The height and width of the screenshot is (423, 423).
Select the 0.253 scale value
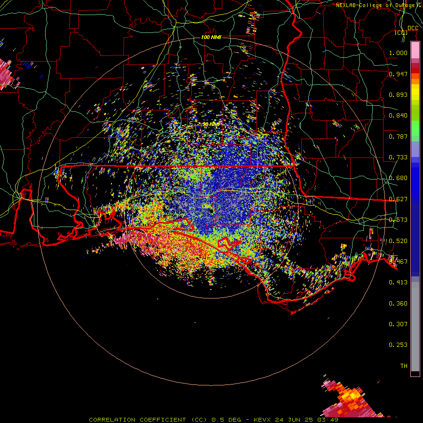[398, 345]
